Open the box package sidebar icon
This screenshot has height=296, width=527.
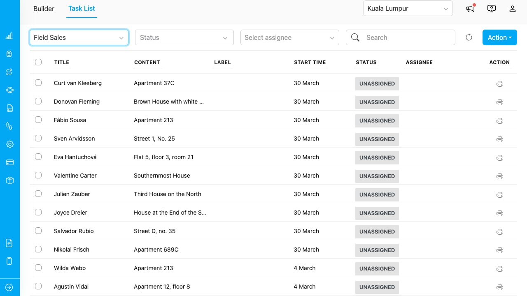9,180
